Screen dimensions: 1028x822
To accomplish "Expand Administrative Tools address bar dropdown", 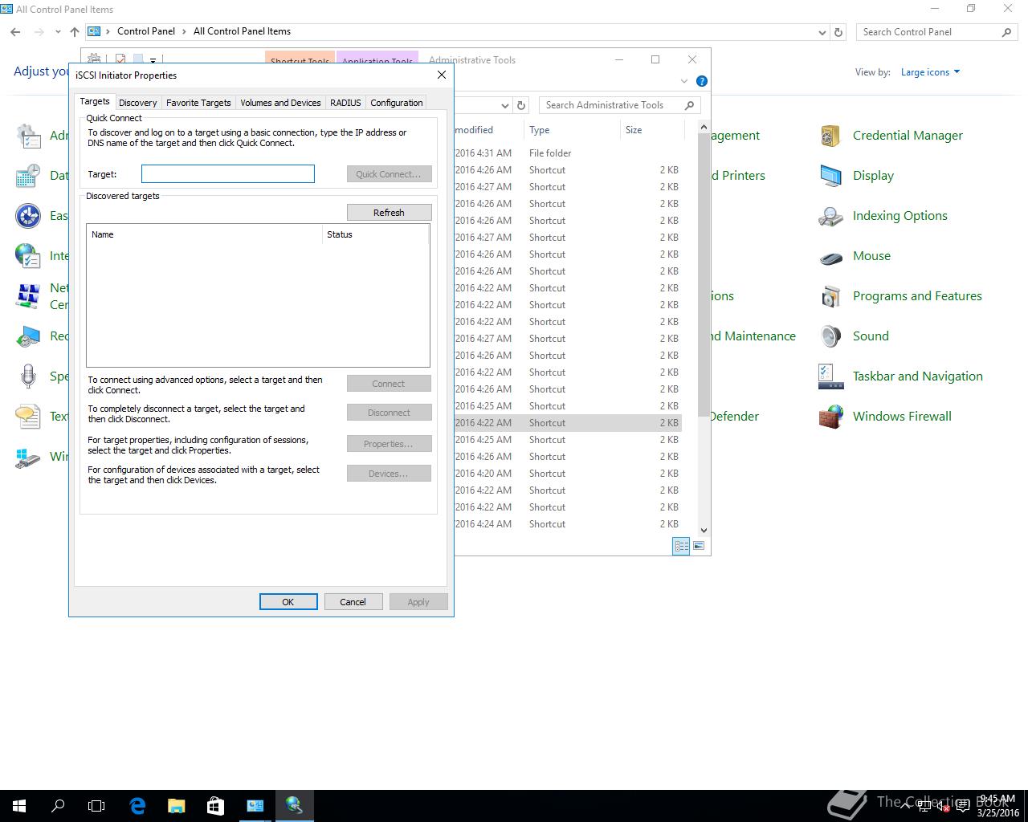I will pos(504,105).
